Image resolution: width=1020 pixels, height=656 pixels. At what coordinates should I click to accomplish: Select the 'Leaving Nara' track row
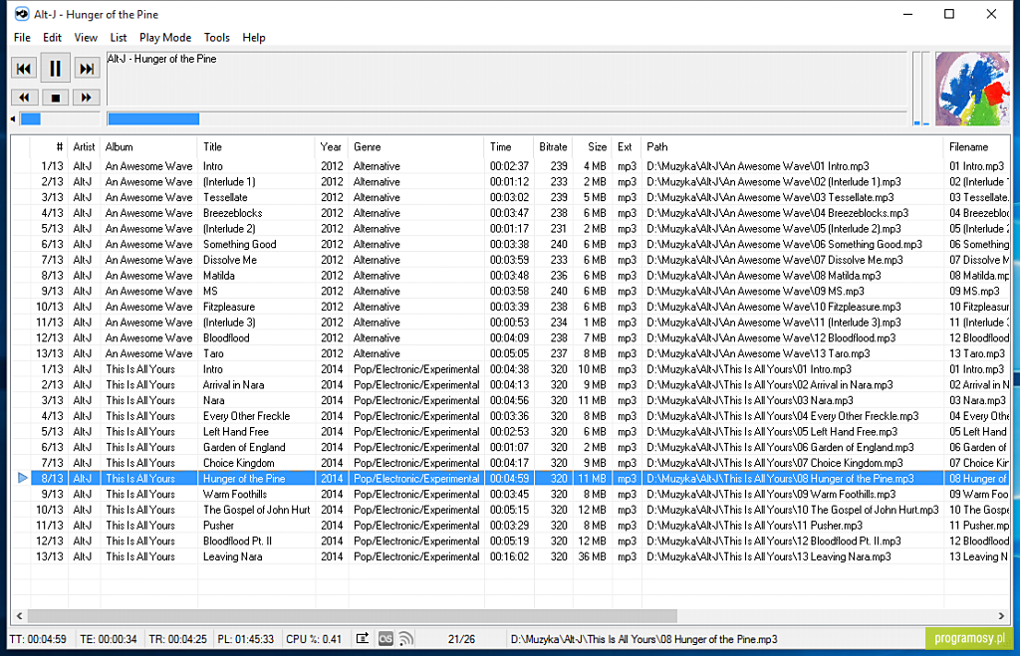coord(510,556)
